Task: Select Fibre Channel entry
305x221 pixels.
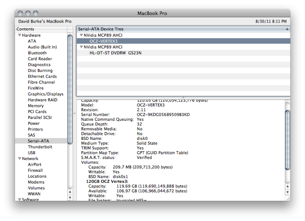Action: [41, 82]
